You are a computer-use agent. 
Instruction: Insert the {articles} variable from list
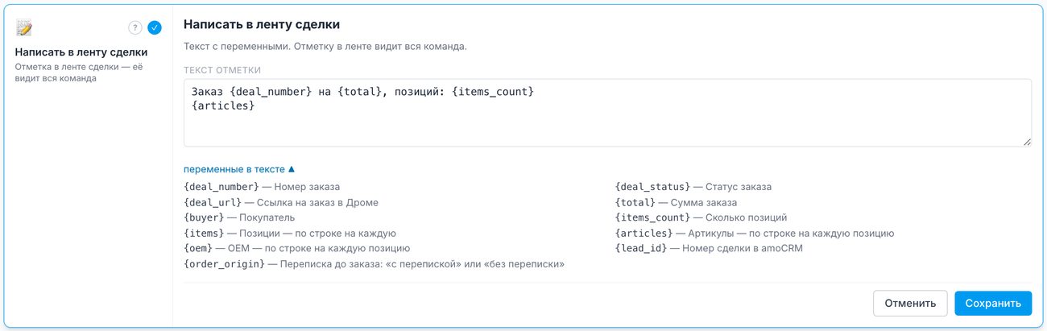(644, 233)
